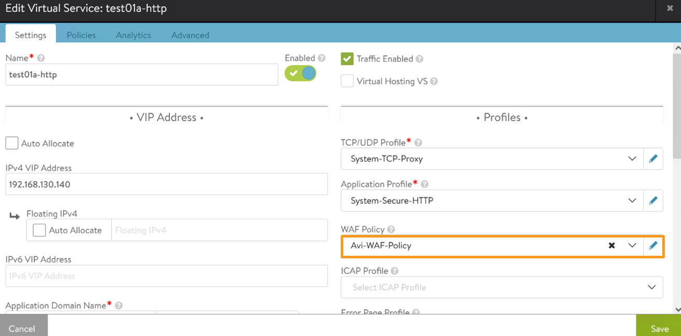Edit the Application Profile with pencil icon
The image size is (681, 336).
pyautogui.click(x=653, y=200)
